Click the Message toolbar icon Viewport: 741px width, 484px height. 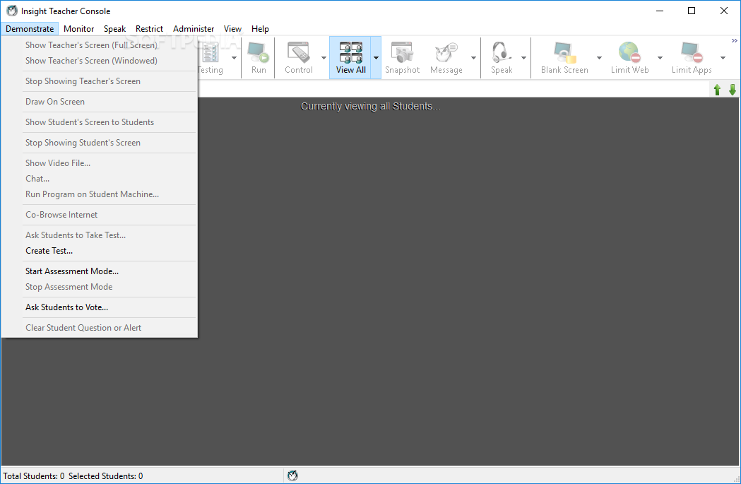pyautogui.click(x=446, y=52)
